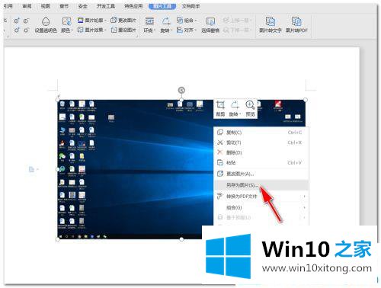
Task: Open 组合(G) submenu in context menu
Action: (261, 207)
